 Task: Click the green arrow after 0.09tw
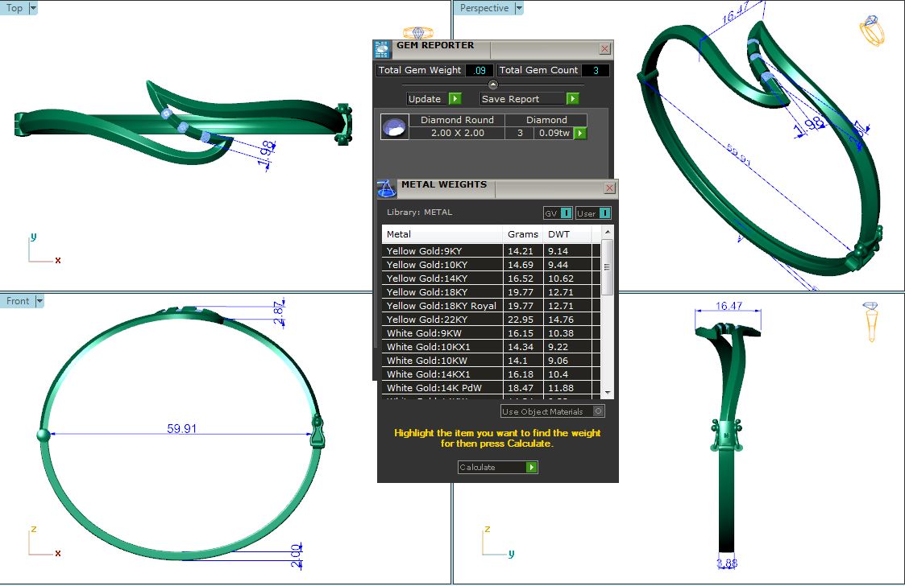579,133
